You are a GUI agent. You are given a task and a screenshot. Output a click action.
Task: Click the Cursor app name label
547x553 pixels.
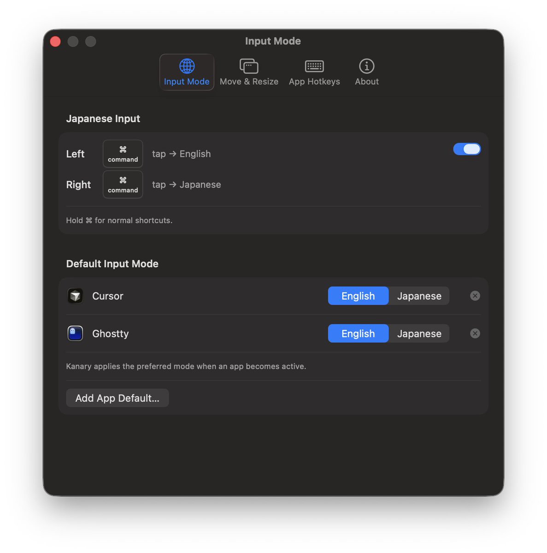[108, 296]
